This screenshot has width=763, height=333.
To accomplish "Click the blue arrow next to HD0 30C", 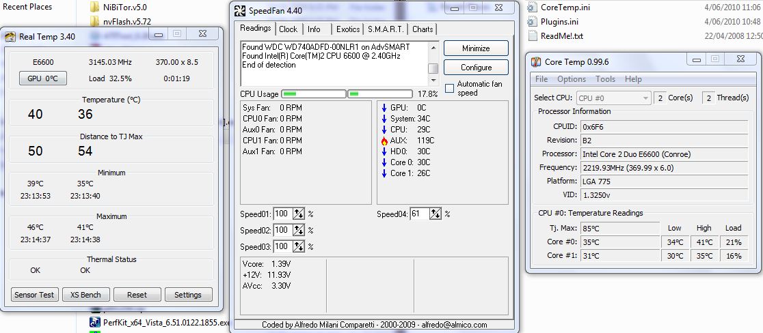I will (384, 151).
